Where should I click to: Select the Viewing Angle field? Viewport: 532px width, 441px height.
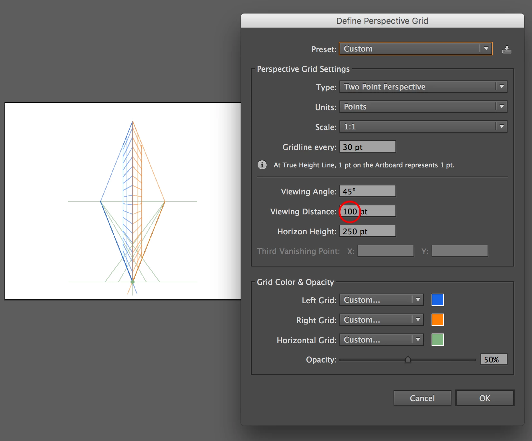coord(367,191)
